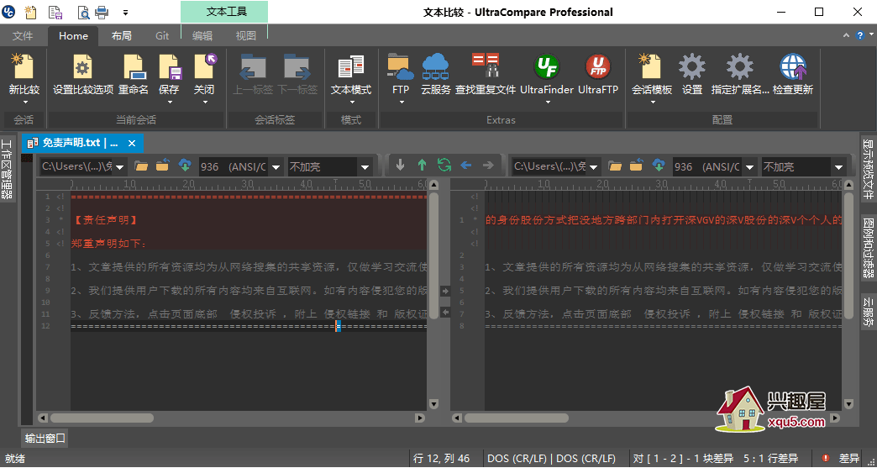Open file folder icon in right pane
Viewport: 877px width, 468px height.
[x=615, y=165]
